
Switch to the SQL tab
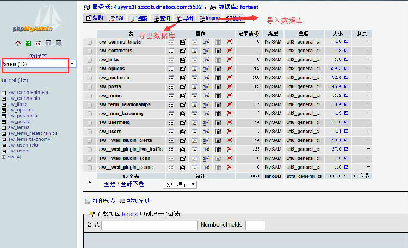coord(116,18)
